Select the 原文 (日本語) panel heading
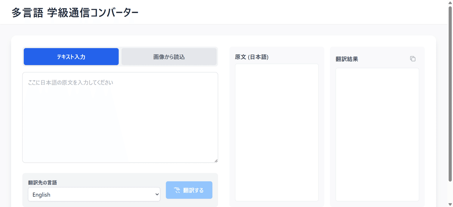 coord(251,57)
